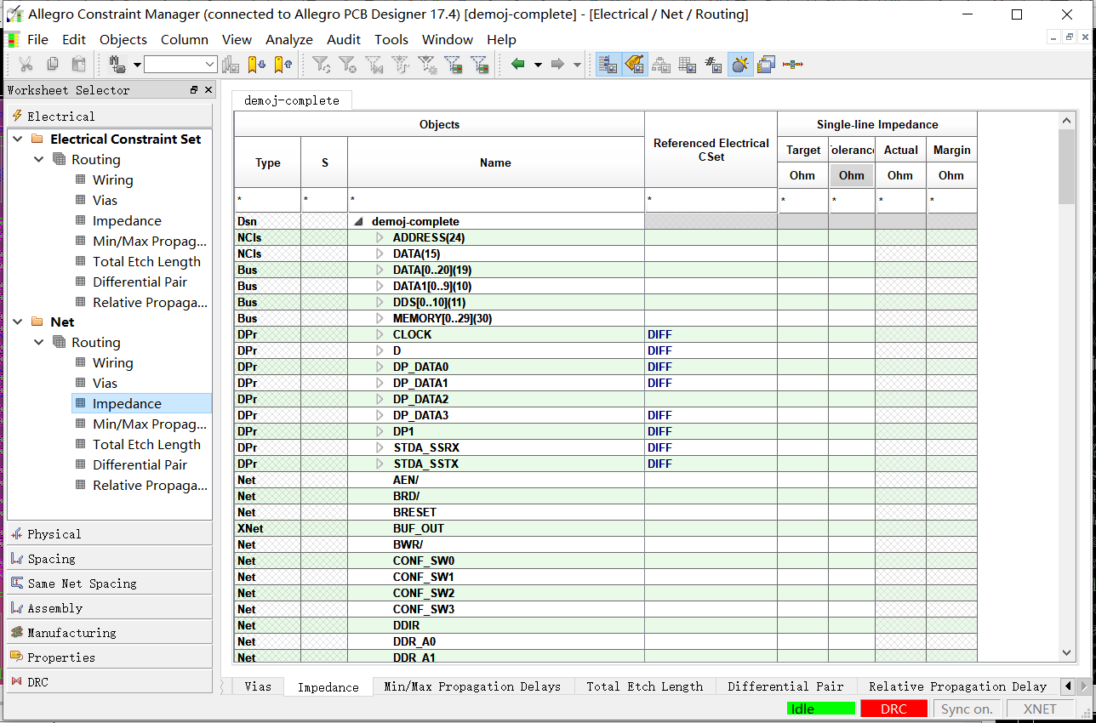
Task: Expand the ADDRESS(24) net class row
Action: pyautogui.click(x=380, y=237)
